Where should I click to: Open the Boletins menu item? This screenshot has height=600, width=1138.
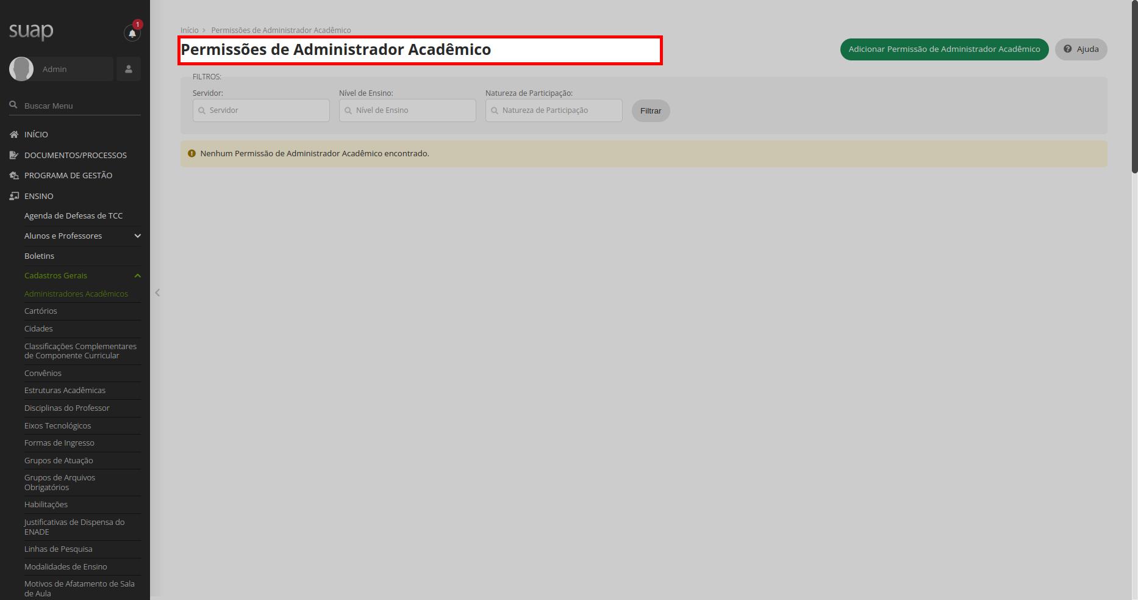(39, 256)
